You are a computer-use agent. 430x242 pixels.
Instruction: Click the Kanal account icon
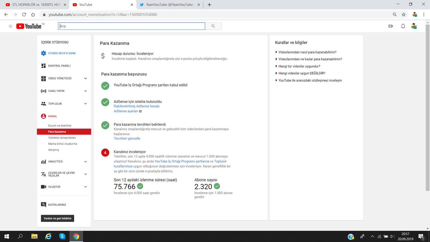[43, 116]
